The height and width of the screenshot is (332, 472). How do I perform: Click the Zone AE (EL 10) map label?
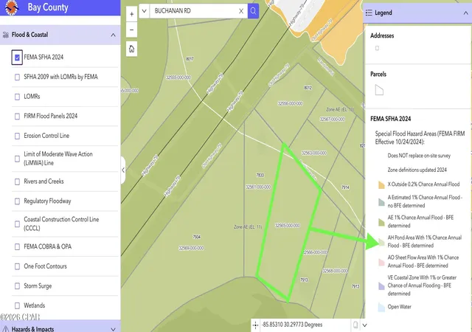click(x=340, y=110)
